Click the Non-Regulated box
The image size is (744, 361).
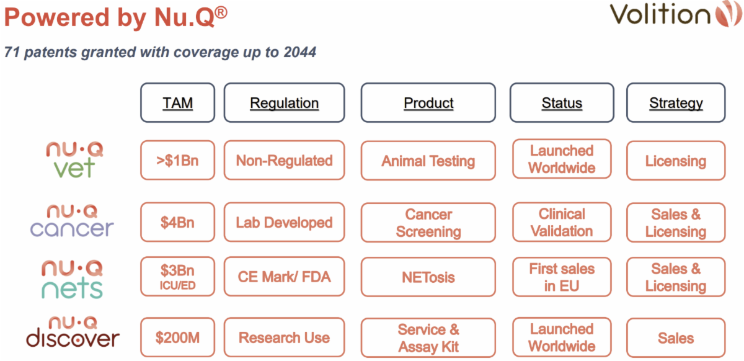point(284,161)
